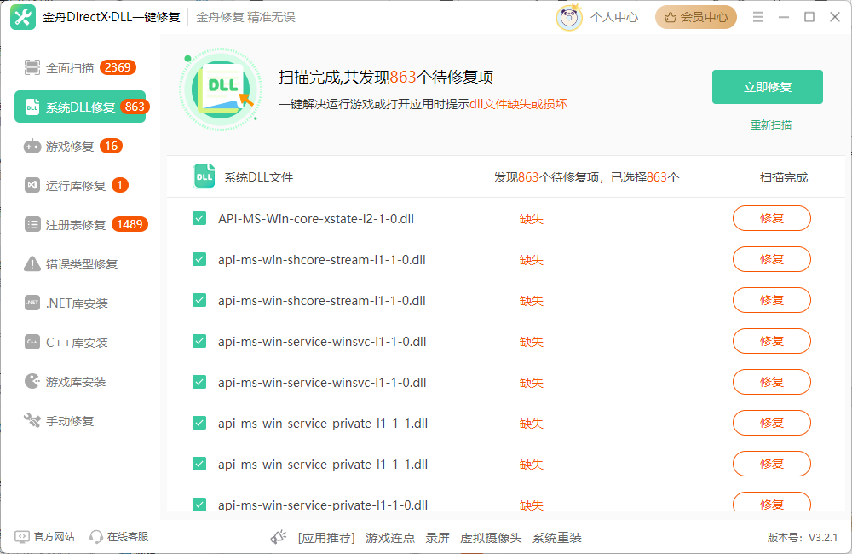Viewport: 852px width, 554px height.
Task: Open 错误类型修复 tab
Action: [x=80, y=263]
